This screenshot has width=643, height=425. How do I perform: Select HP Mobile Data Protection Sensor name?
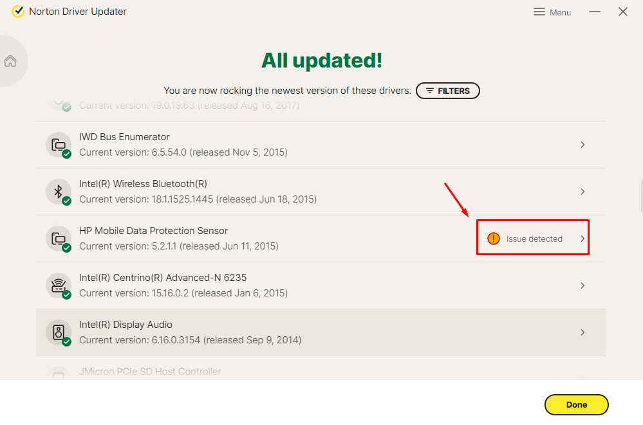click(153, 231)
